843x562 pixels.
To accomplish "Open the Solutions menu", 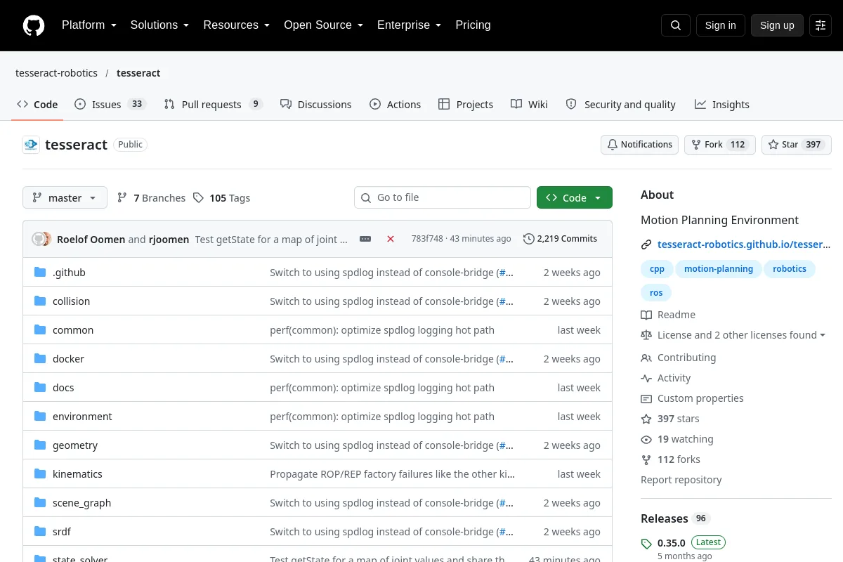I will tap(160, 25).
